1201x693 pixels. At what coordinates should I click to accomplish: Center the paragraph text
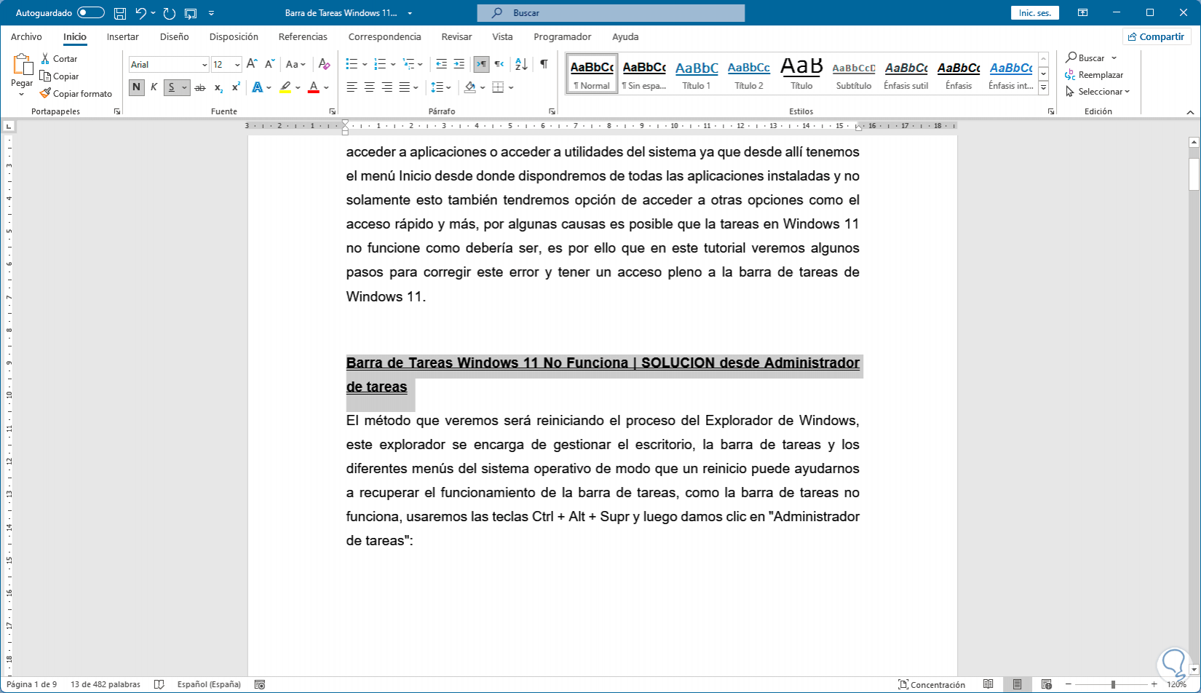[x=370, y=87]
